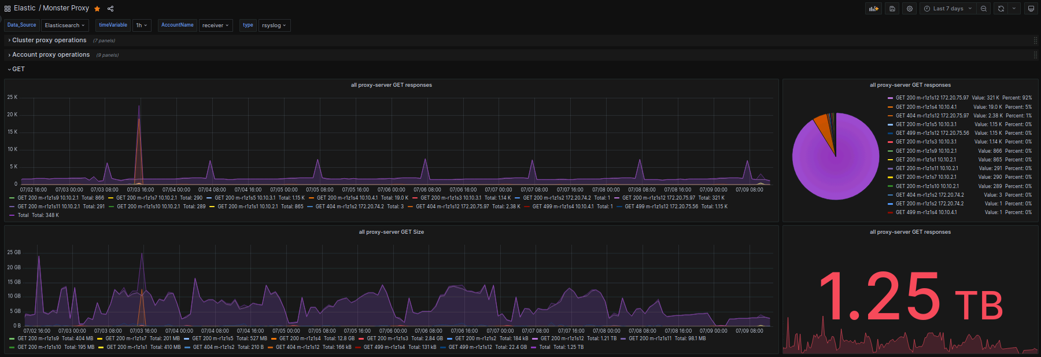The image size is (1041, 357).
Task: Click the type variable label
Action: [248, 25]
